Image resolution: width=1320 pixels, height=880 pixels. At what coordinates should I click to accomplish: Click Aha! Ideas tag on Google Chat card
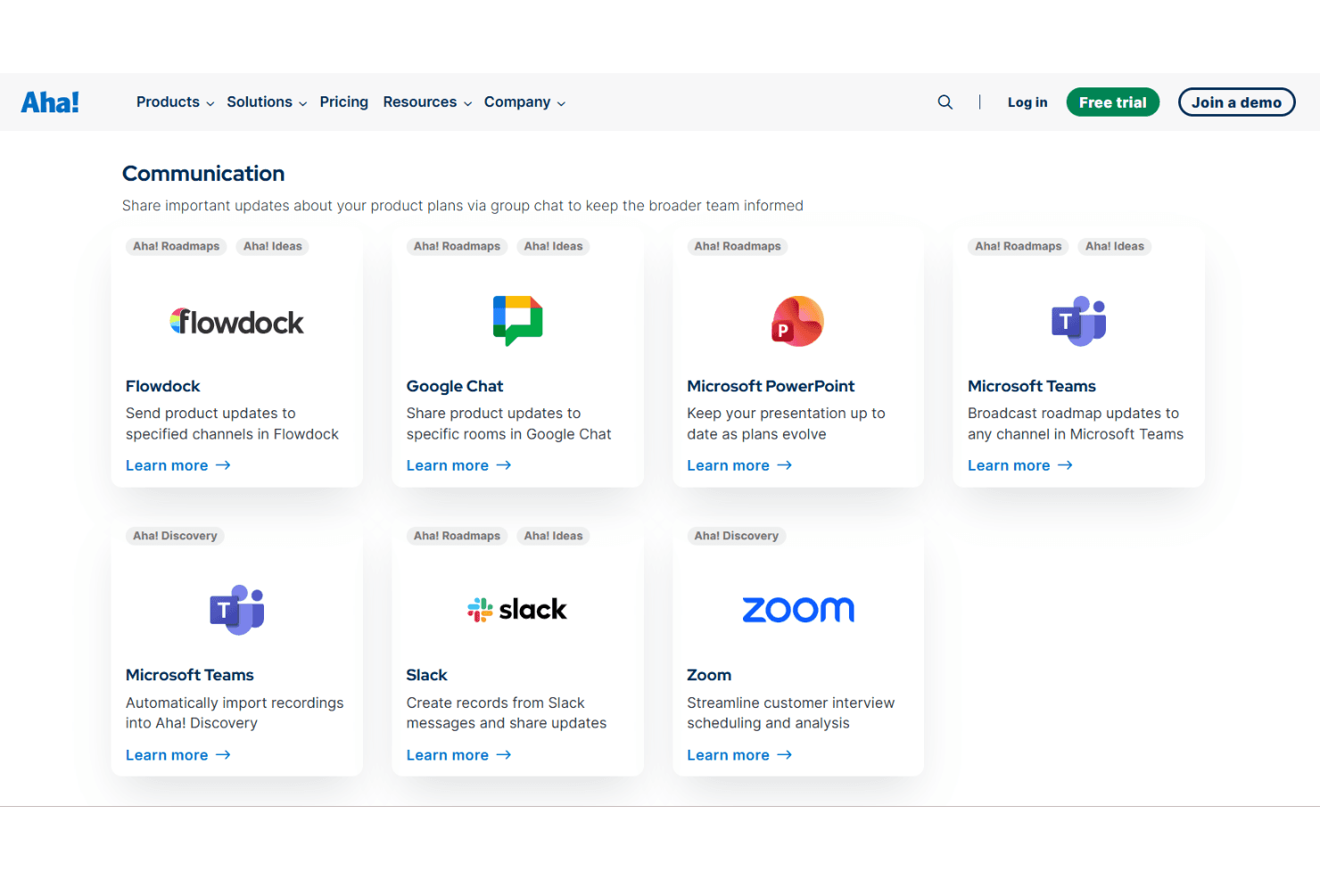(553, 247)
